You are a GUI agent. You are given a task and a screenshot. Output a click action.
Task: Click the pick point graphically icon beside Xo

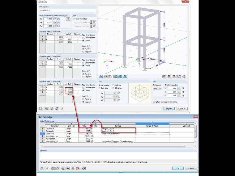(68, 19)
